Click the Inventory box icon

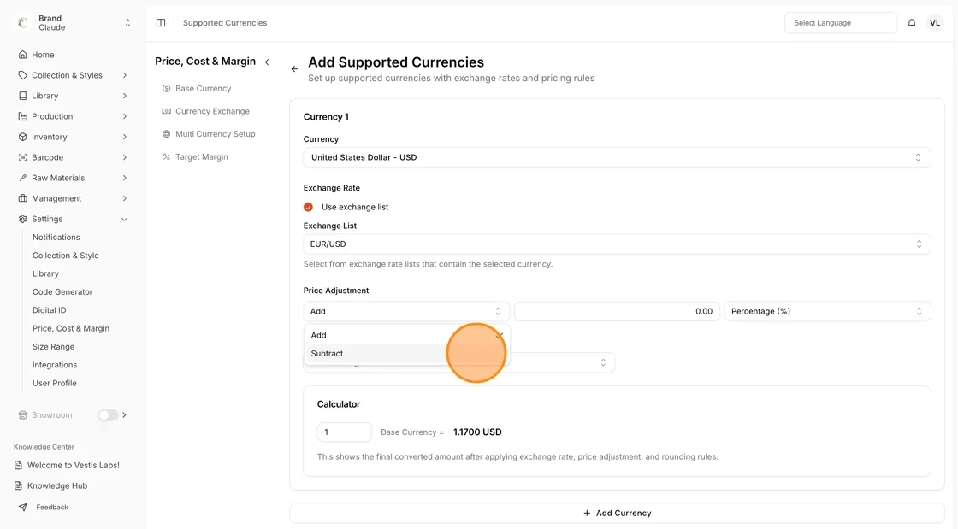pos(22,138)
